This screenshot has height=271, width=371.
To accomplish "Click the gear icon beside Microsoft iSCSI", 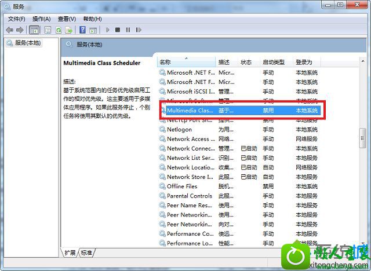I will 162,91.
